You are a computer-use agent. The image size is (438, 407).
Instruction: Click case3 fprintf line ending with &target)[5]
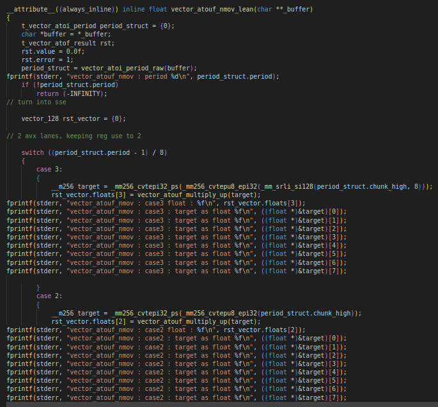pyautogui.click(x=176, y=254)
